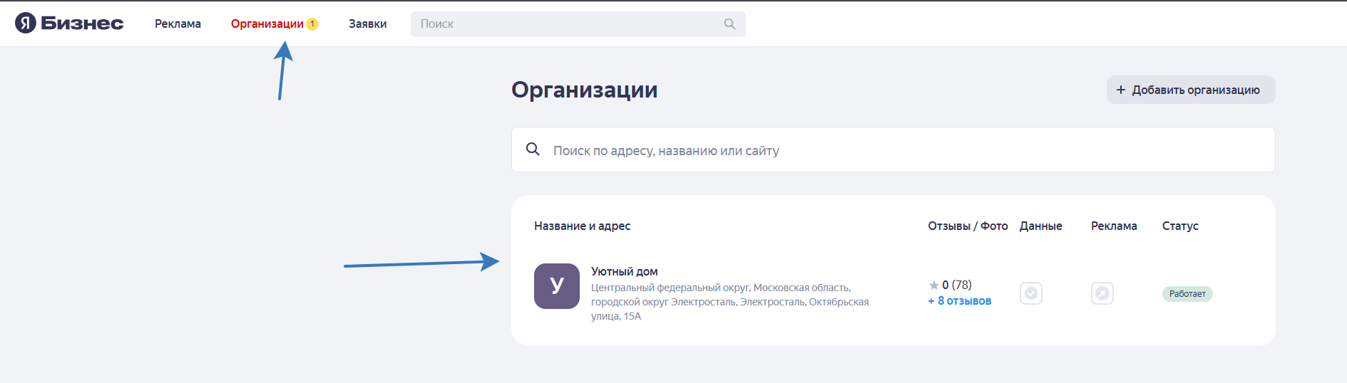The height and width of the screenshot is (383, 1347).
Task: Open the Реклама item in top navigation
Action: 178,24
